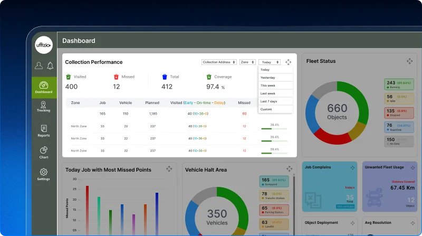This screenshot has width=422, height=236.
Task: Open Settings in the sidebar
Action: tap(44, 175)
